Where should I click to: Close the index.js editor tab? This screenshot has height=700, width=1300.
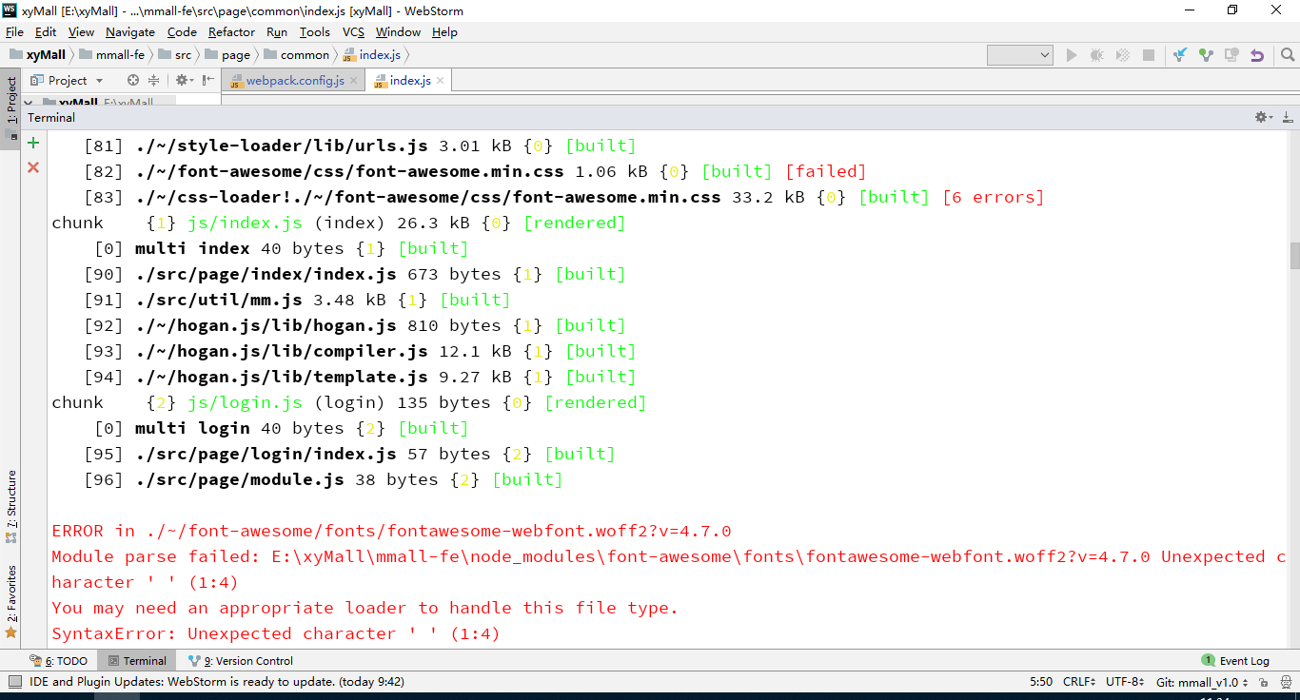point(440,81)
